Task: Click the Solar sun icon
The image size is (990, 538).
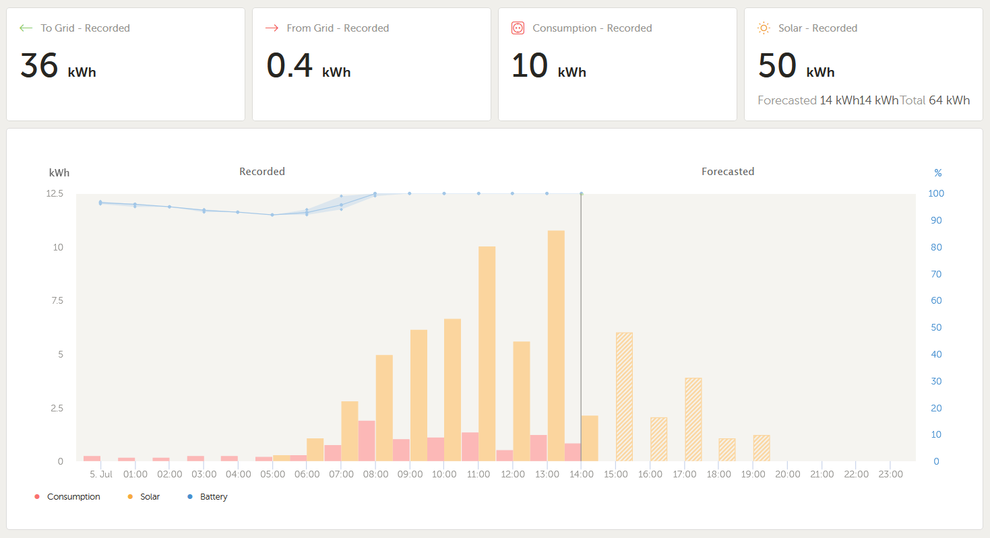Action: 764,28
